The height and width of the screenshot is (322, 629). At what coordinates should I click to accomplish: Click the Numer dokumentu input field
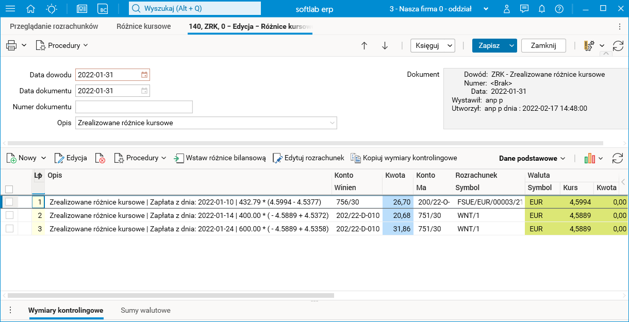(x=134, y=107)
